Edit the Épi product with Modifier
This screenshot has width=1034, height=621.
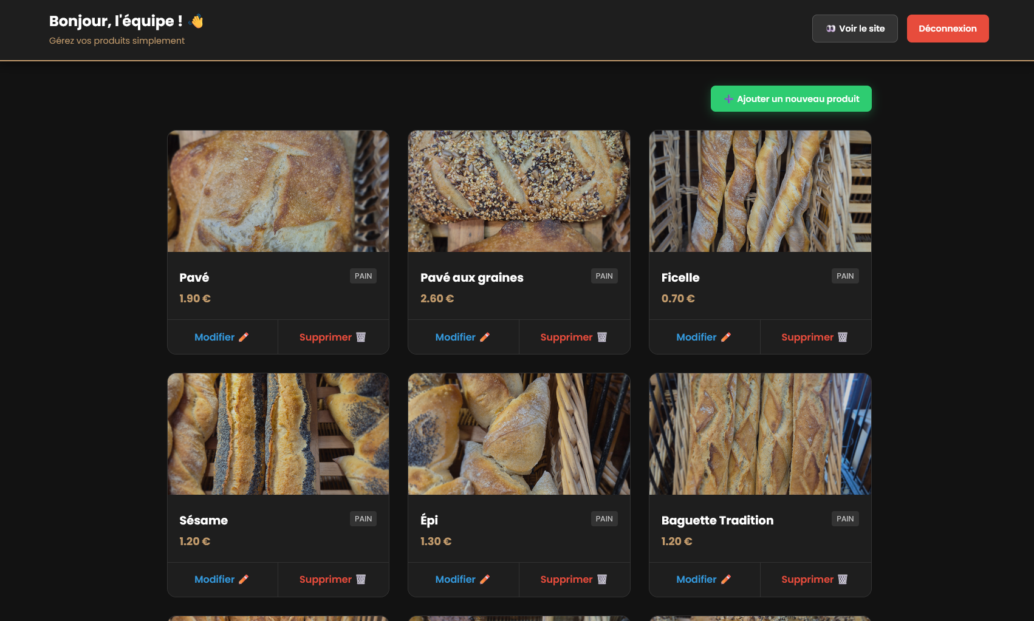coord(463,579)
